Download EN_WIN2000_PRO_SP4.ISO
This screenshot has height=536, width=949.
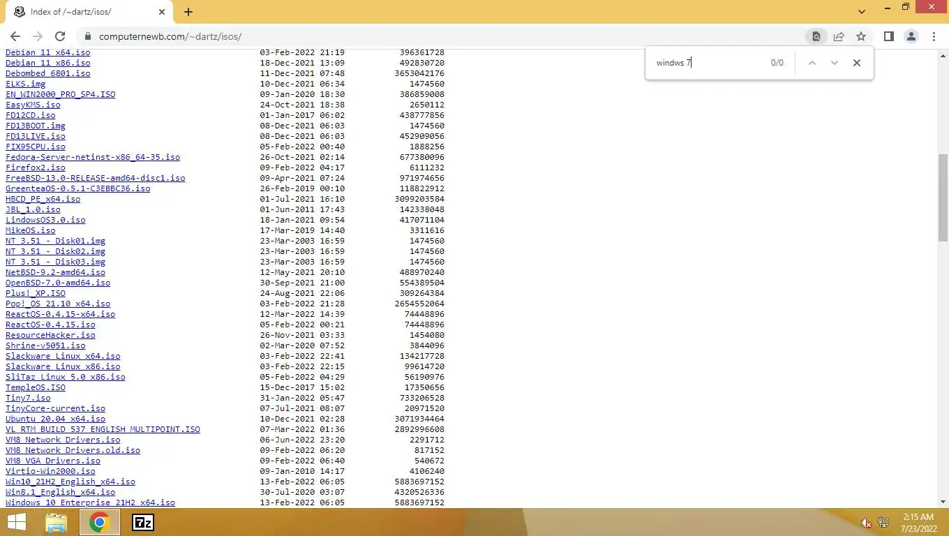click(x=60, y=94)
